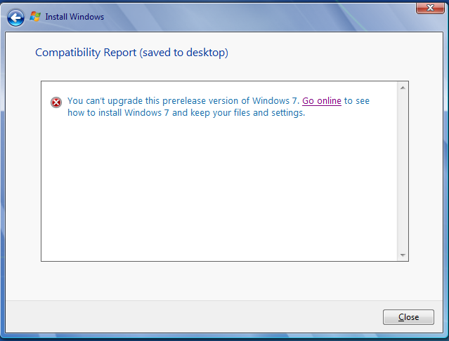Screen dimensions: 449x341
Task: Open the 'Go online' link
Action: [x=322, y=101]
